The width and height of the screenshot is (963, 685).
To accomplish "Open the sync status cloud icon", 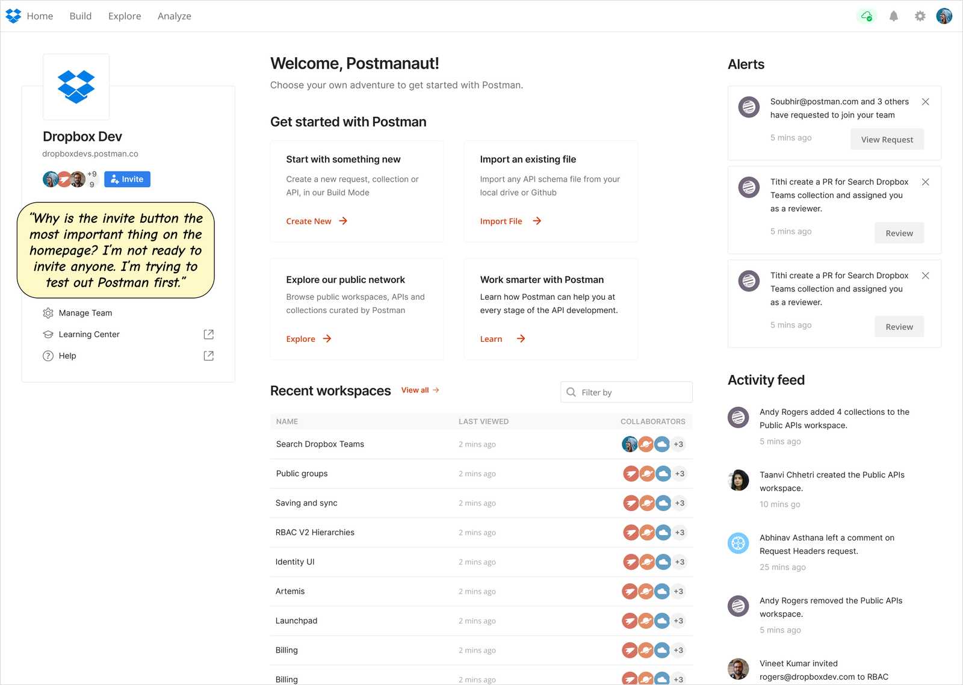I will pos(867,16).
